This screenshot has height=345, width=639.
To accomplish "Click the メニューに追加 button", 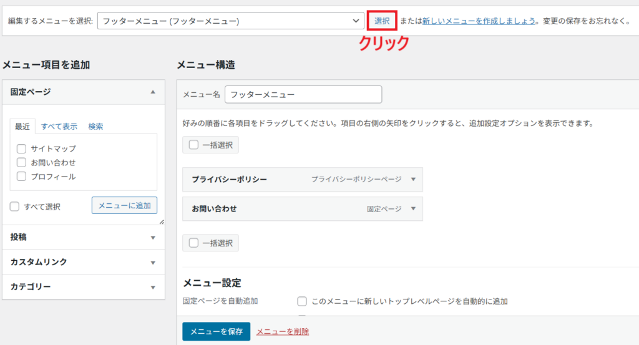I will (x=124, y=205).
